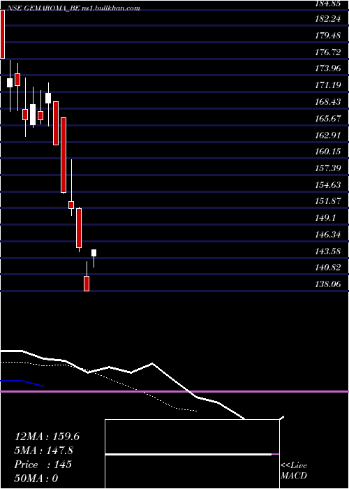Viewport: 349px width, 489px height.
Task: Click the 165.67 price axis label
Action: [328, 119]
